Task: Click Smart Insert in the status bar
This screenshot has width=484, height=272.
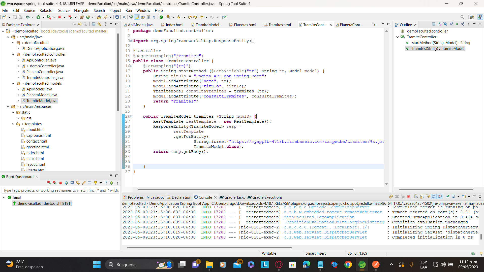Action: coord(315,253)
